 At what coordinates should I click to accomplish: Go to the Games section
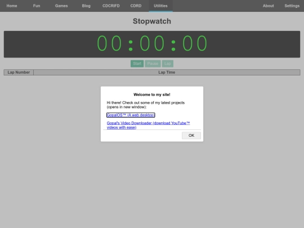coord(61,6)
